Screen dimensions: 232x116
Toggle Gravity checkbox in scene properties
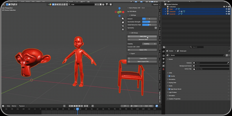pyautogui.click(x=169, y=76)
